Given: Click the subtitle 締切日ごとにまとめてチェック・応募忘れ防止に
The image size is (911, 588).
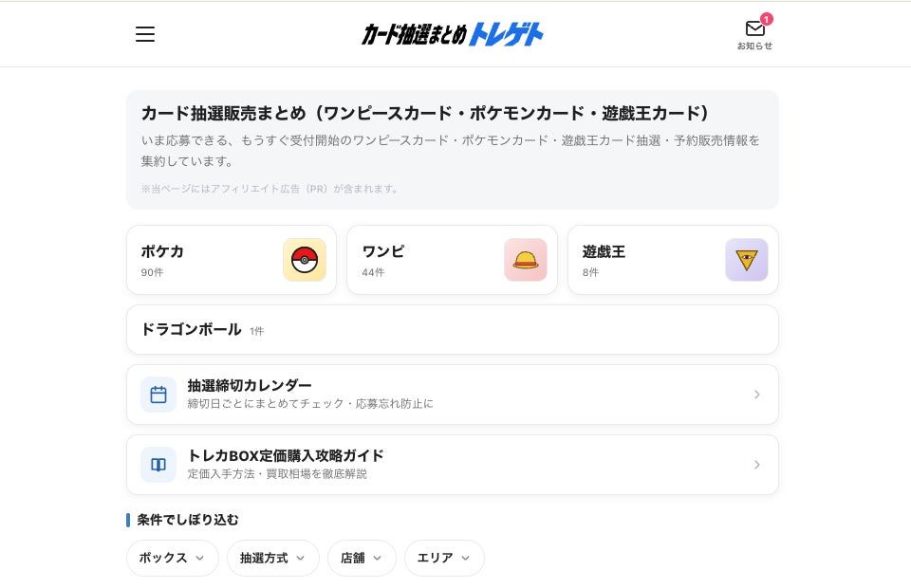Looking at the screenshot, I should [x=310, y=403].
